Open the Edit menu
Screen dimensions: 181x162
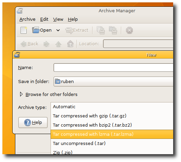click(44, 19)
